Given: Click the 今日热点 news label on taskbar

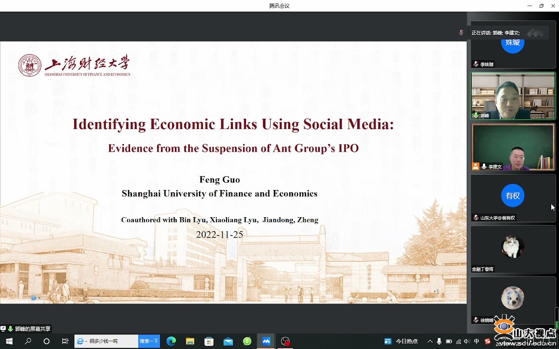Looking at the screenshot, I should click(407, 341).
